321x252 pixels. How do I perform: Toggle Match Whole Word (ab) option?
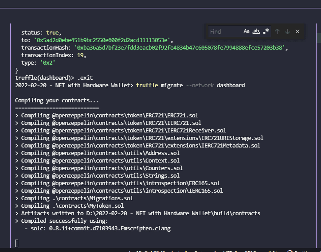[256, 31]
